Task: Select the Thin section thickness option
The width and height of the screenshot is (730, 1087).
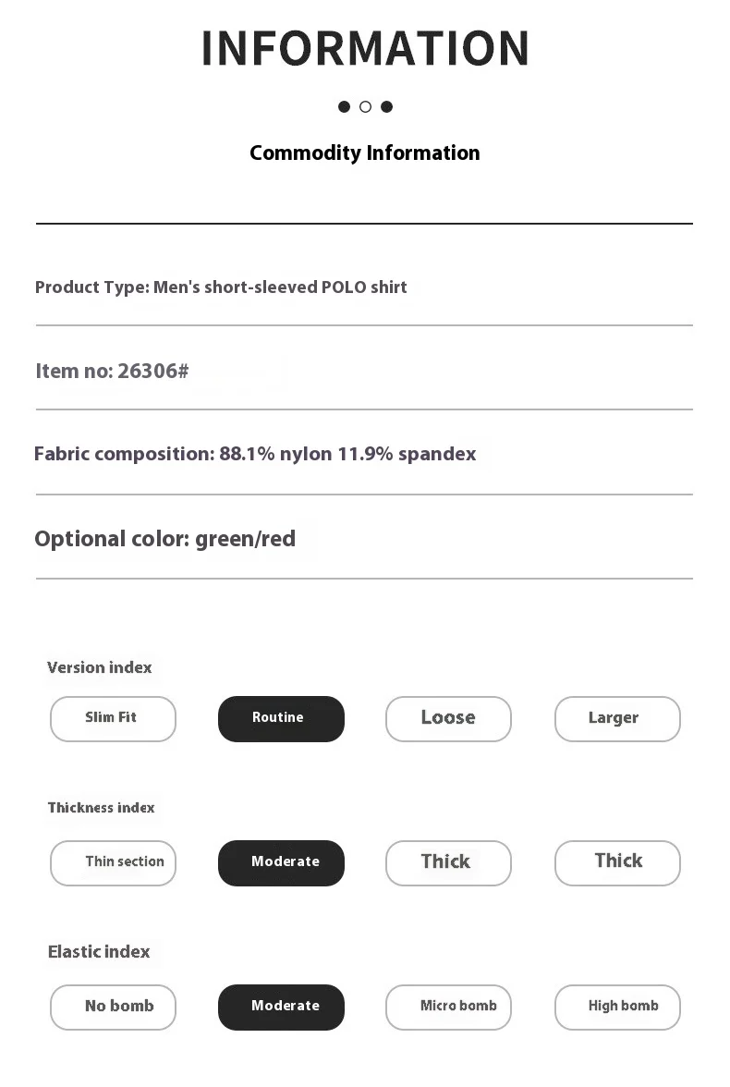Action: 113,862
